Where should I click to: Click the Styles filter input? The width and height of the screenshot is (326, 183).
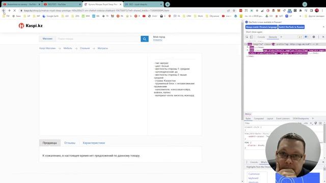pos(270,123)
